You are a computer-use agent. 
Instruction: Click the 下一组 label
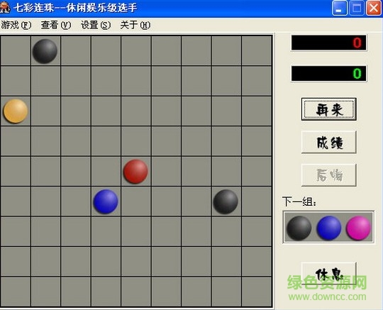[x=299, y=201]
